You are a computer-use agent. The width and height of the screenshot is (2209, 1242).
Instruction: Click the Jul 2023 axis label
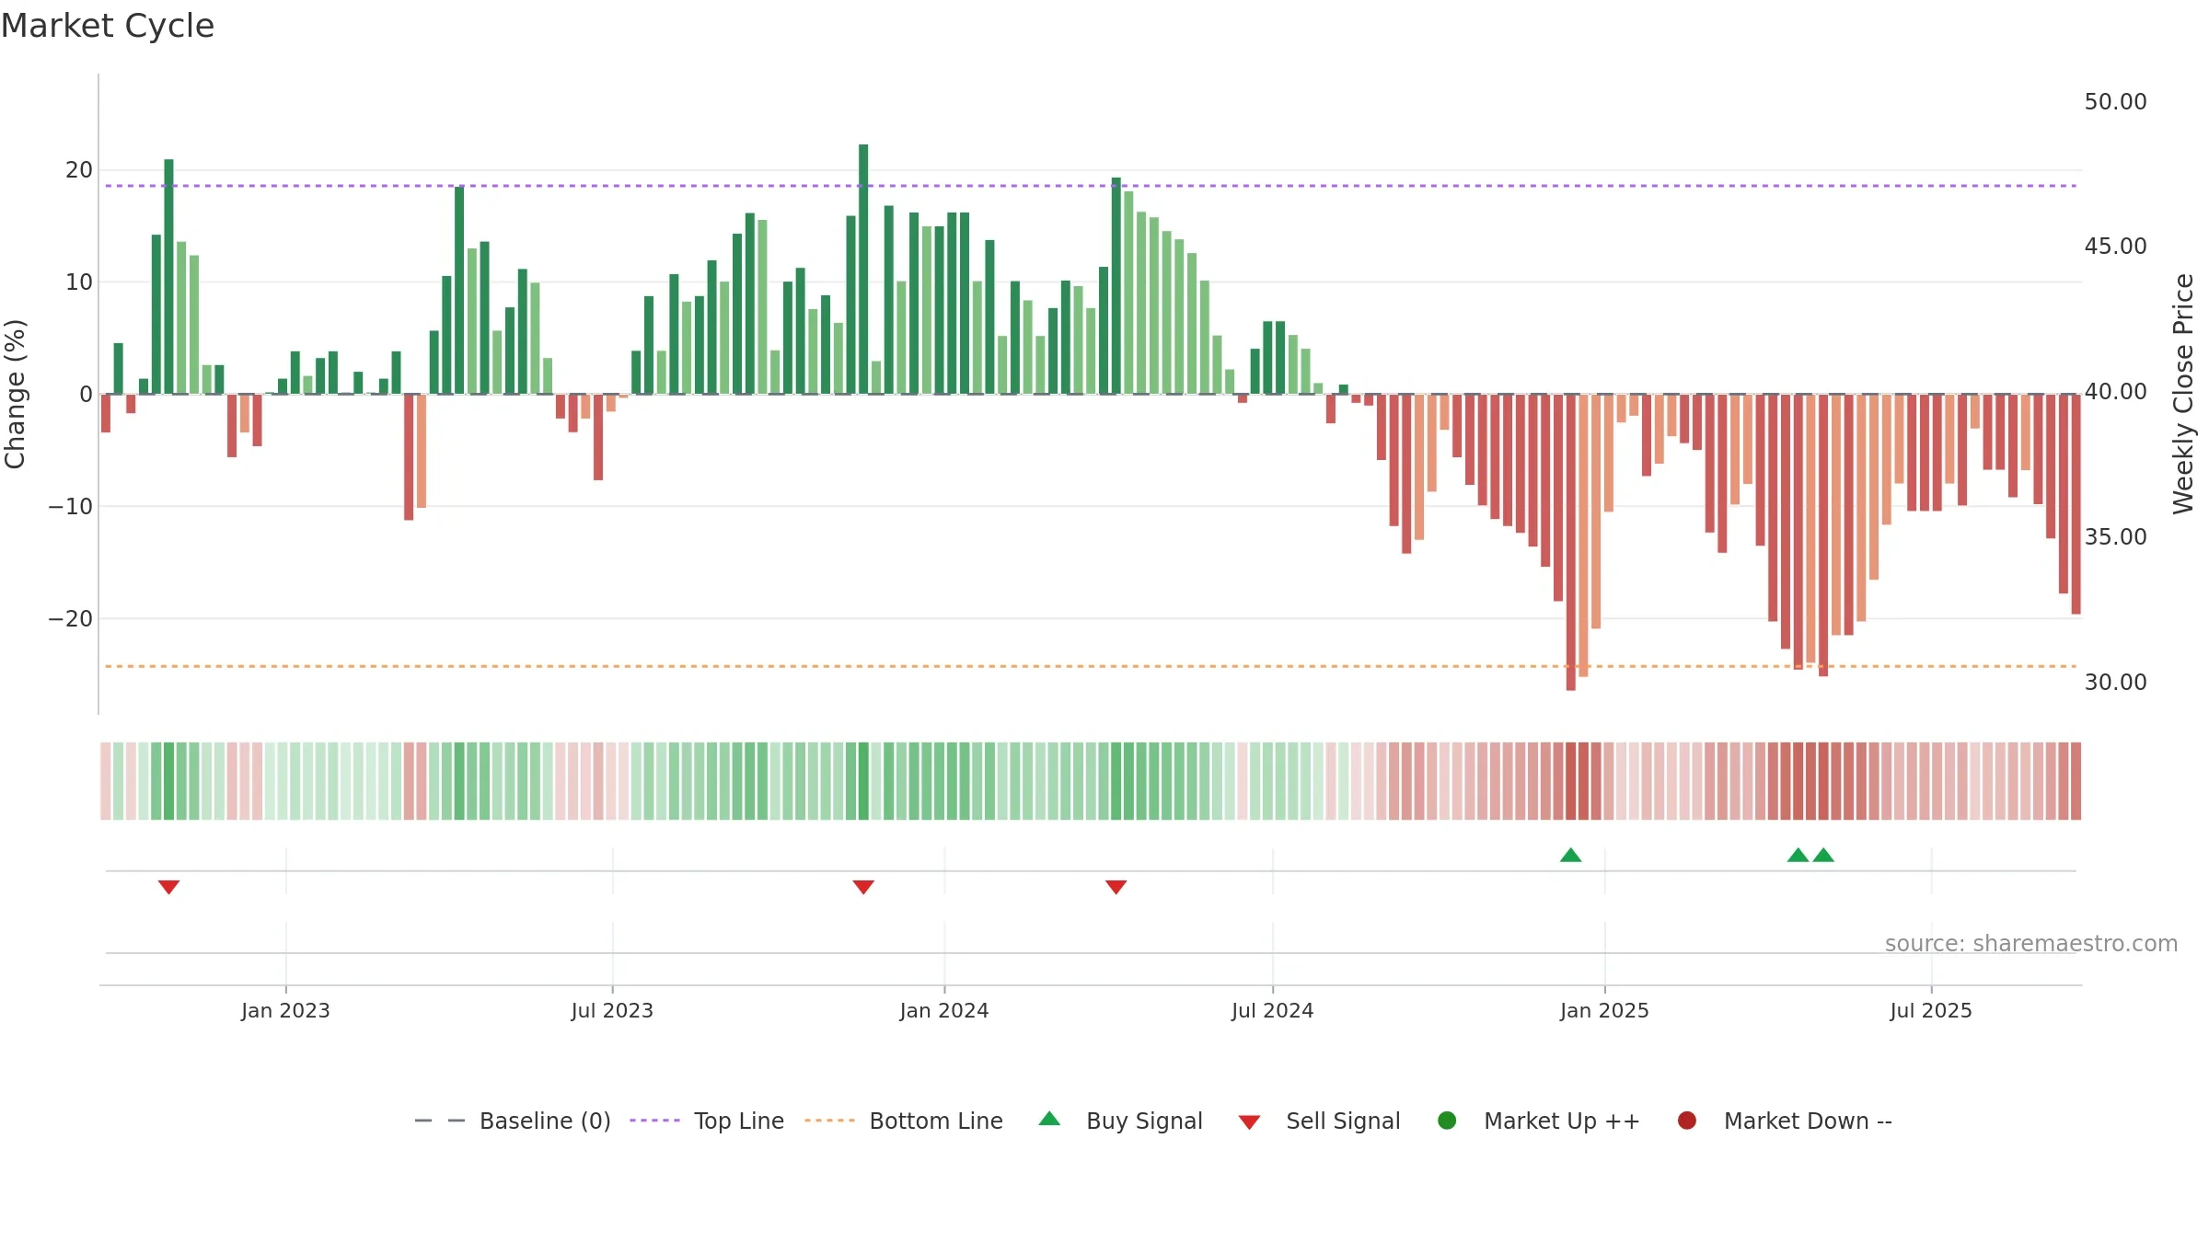(612, 1010)
